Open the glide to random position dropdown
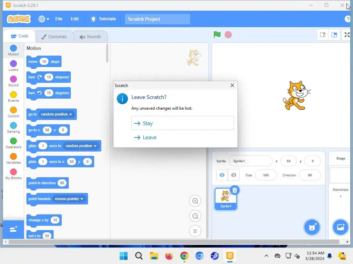This screenshot has height=264, width=353. (x=81, y=146)
